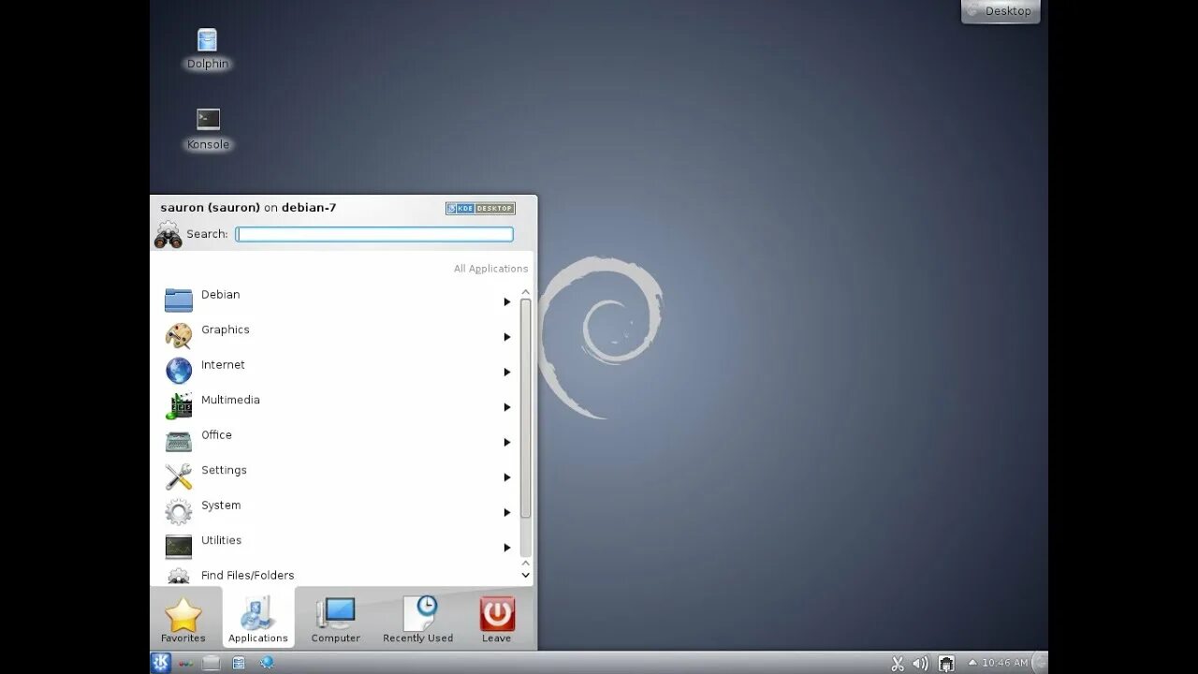Click the device notifier tray icon
The image size is (1198, 674).
[946, 663]
